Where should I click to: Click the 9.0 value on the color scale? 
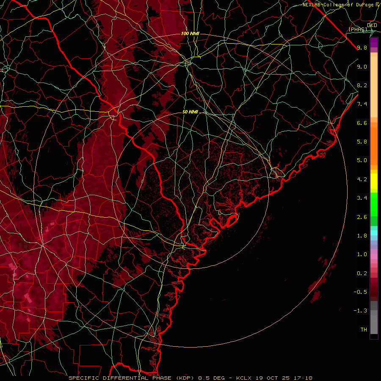362,66
